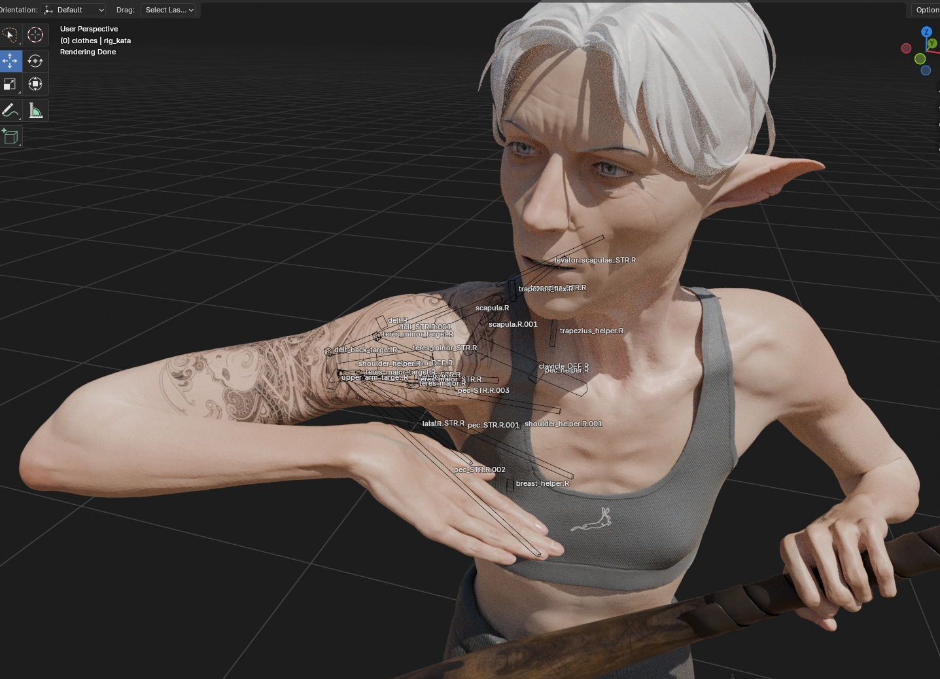Expand the Options popover
Image resolution: width=940 pixels, height=679 pixels.
(926, 10)
